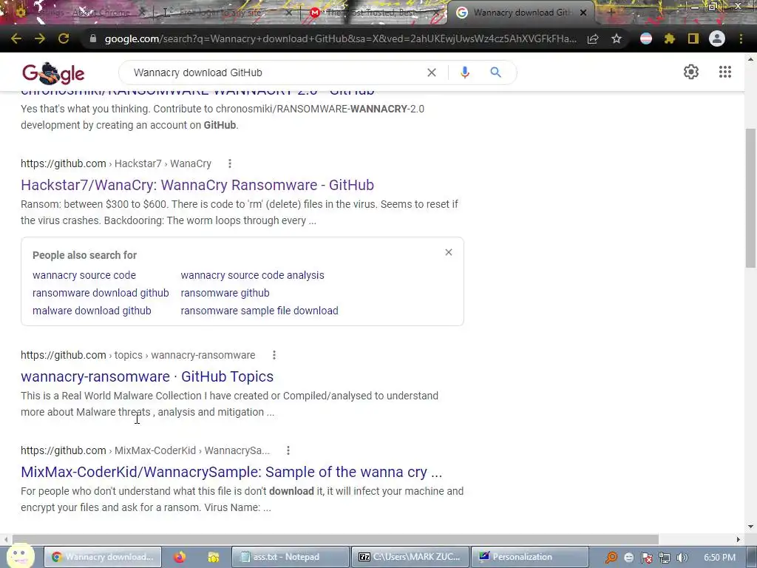
Task: Open Firefox from the taskbar
Action: (180, 557)
